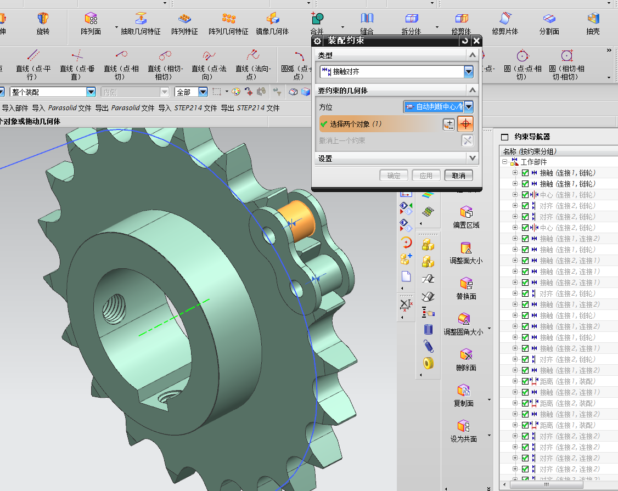Viewport: 618px width, 491px height.
Task: Expand the 中心 (连接1, 链轮) tree node
Action: pos(515,195)
